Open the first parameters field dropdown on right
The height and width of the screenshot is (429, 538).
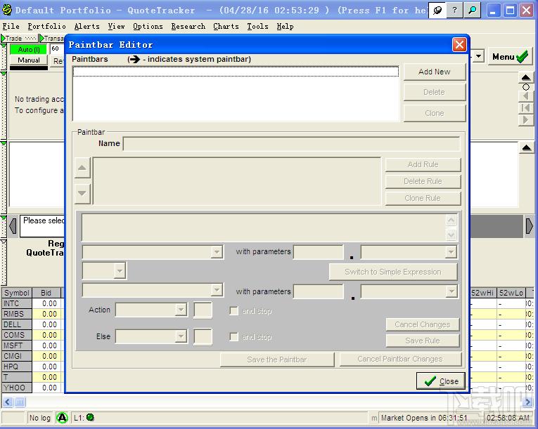(x=451, y=252)
